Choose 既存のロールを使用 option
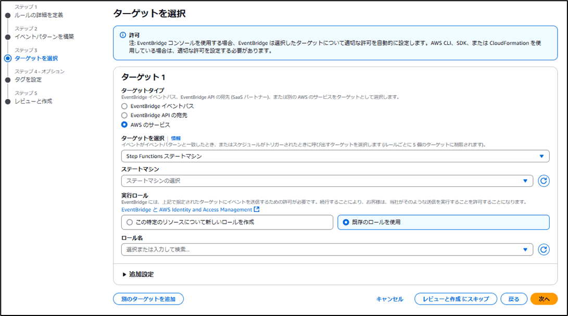568x316 pixels. tap(444, 222)
